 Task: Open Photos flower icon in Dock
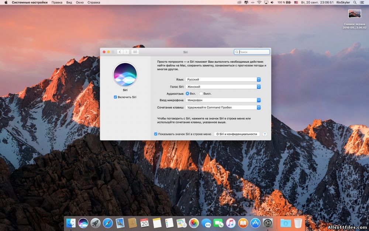point(194,223)
